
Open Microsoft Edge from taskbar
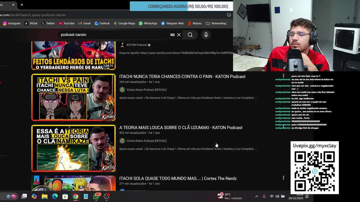[55, 196]
